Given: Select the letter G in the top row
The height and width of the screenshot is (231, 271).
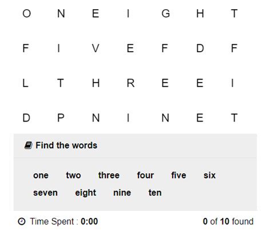Looking at the screenshot, I should click(x=166, y=14).
